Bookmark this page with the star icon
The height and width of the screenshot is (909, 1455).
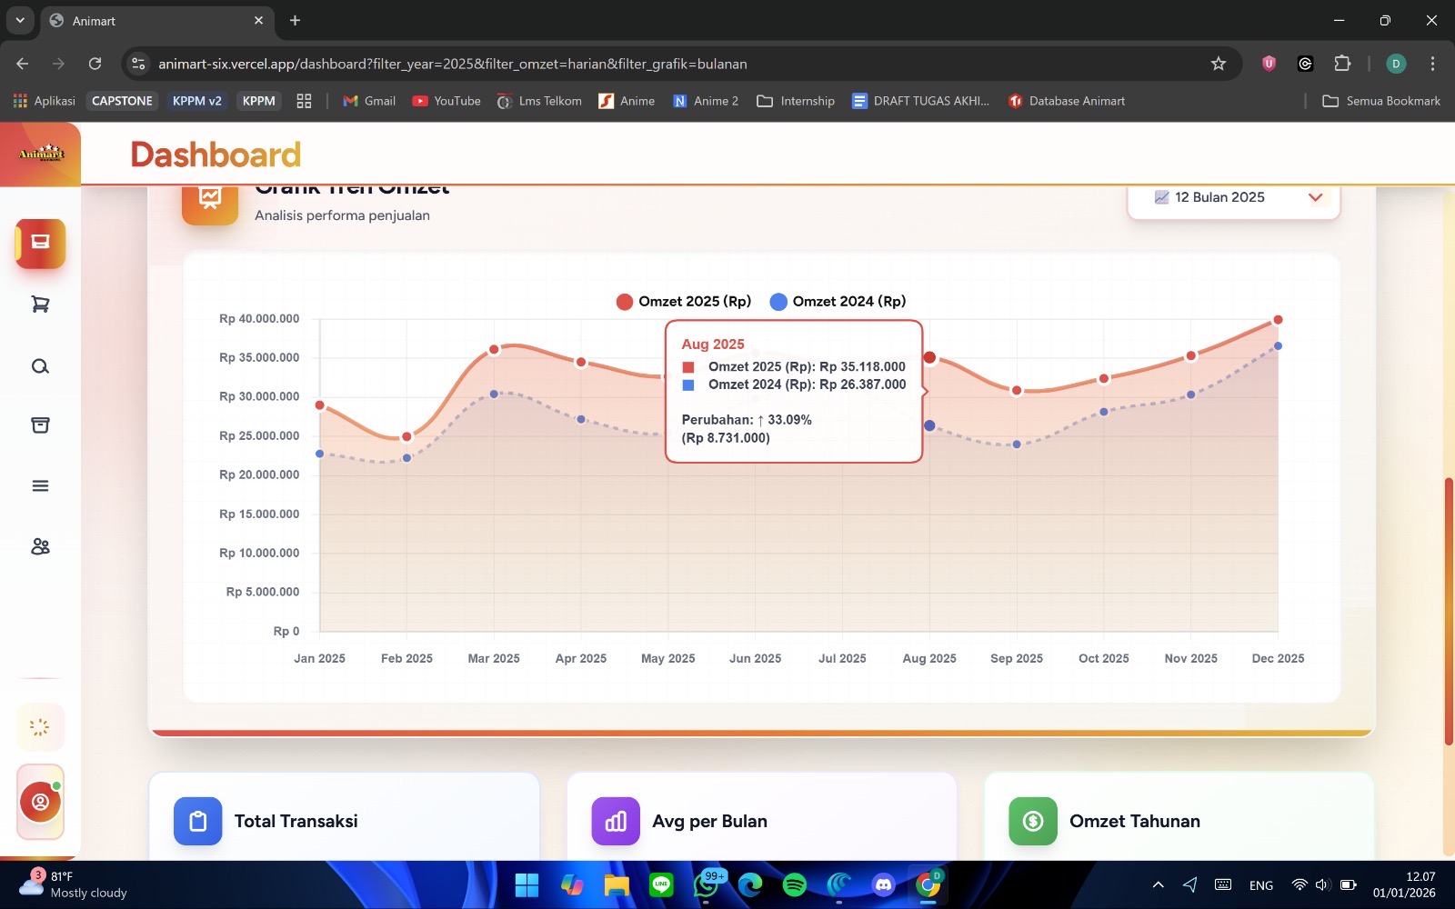pos(1219,64)
